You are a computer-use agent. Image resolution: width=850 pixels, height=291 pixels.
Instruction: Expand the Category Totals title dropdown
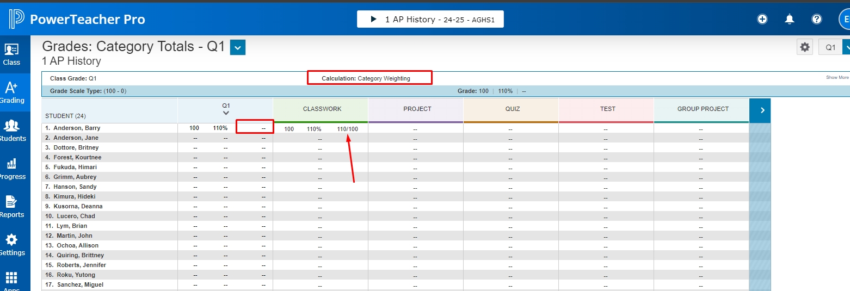238,48
